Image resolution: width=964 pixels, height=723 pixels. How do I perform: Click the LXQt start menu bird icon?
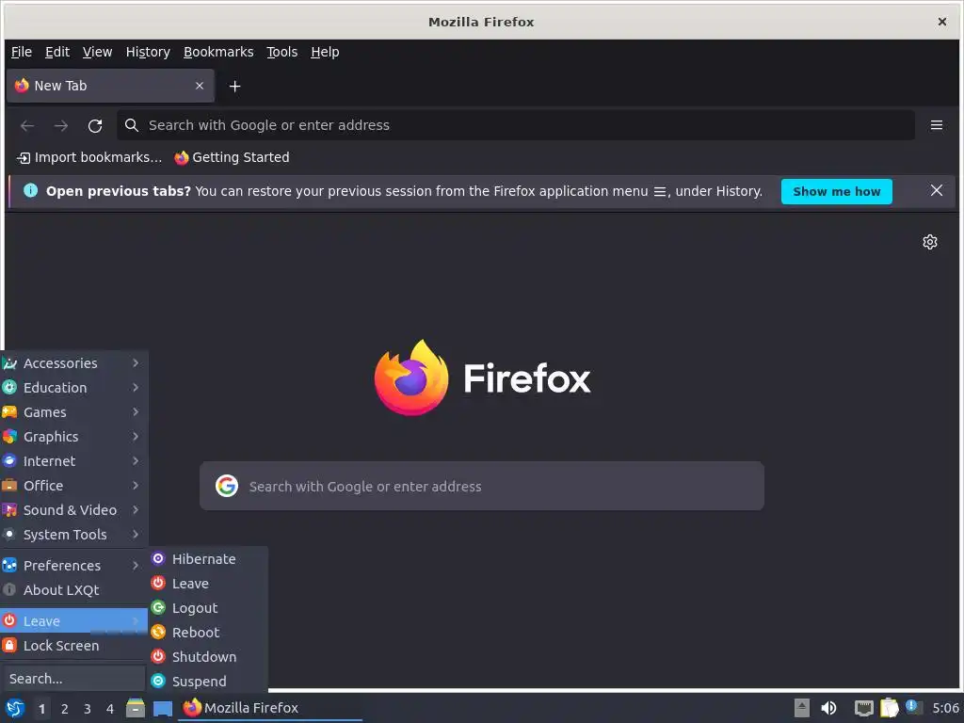point(15,708)
